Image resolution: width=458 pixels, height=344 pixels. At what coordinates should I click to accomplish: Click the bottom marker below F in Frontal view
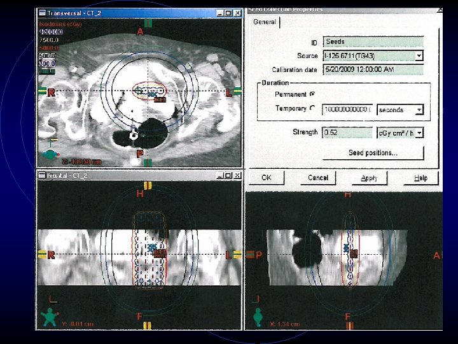[147, 326]
